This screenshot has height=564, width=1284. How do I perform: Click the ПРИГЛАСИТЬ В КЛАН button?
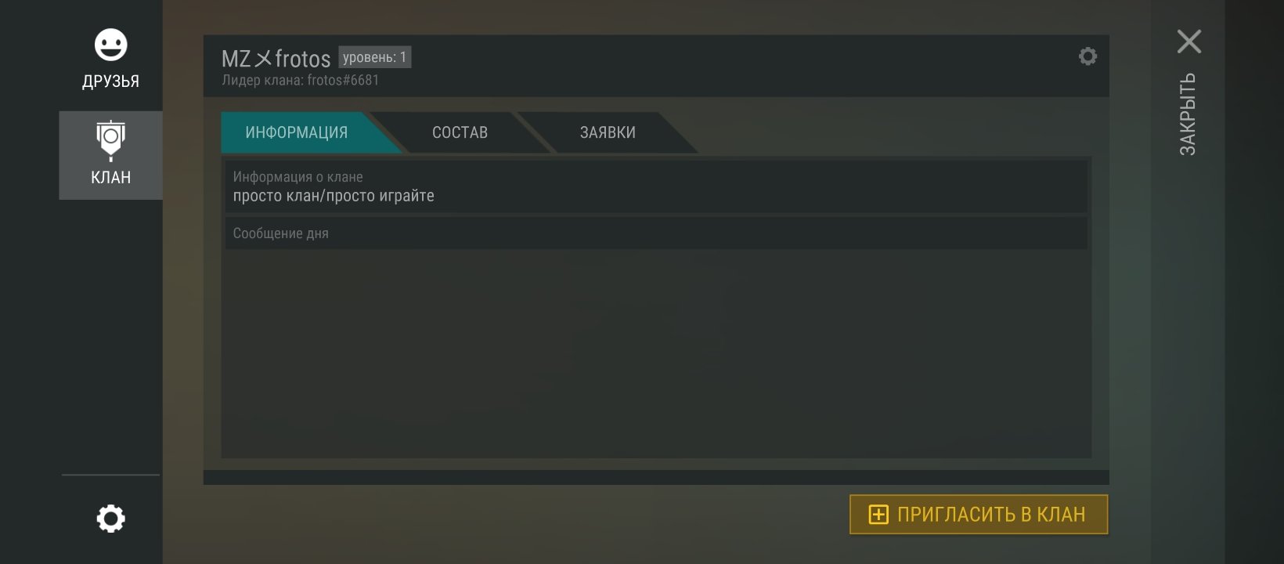979,515
